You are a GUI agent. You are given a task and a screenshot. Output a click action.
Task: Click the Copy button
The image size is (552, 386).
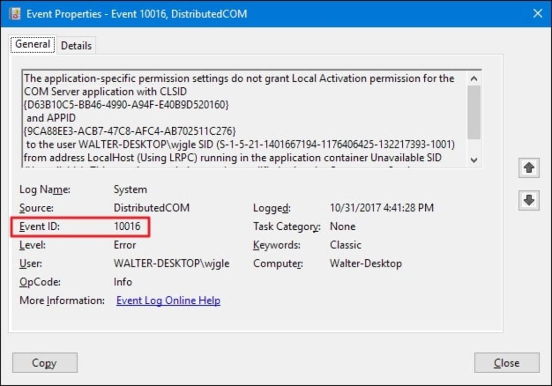click(x=44, y=363)
